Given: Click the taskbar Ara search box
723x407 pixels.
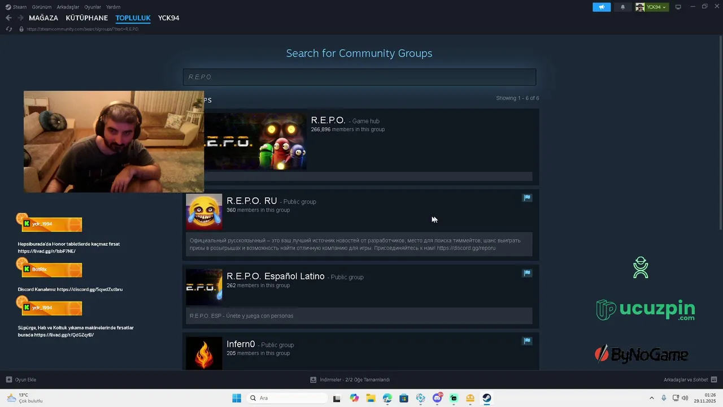Looking at the screenshot, I should (287, 398).
